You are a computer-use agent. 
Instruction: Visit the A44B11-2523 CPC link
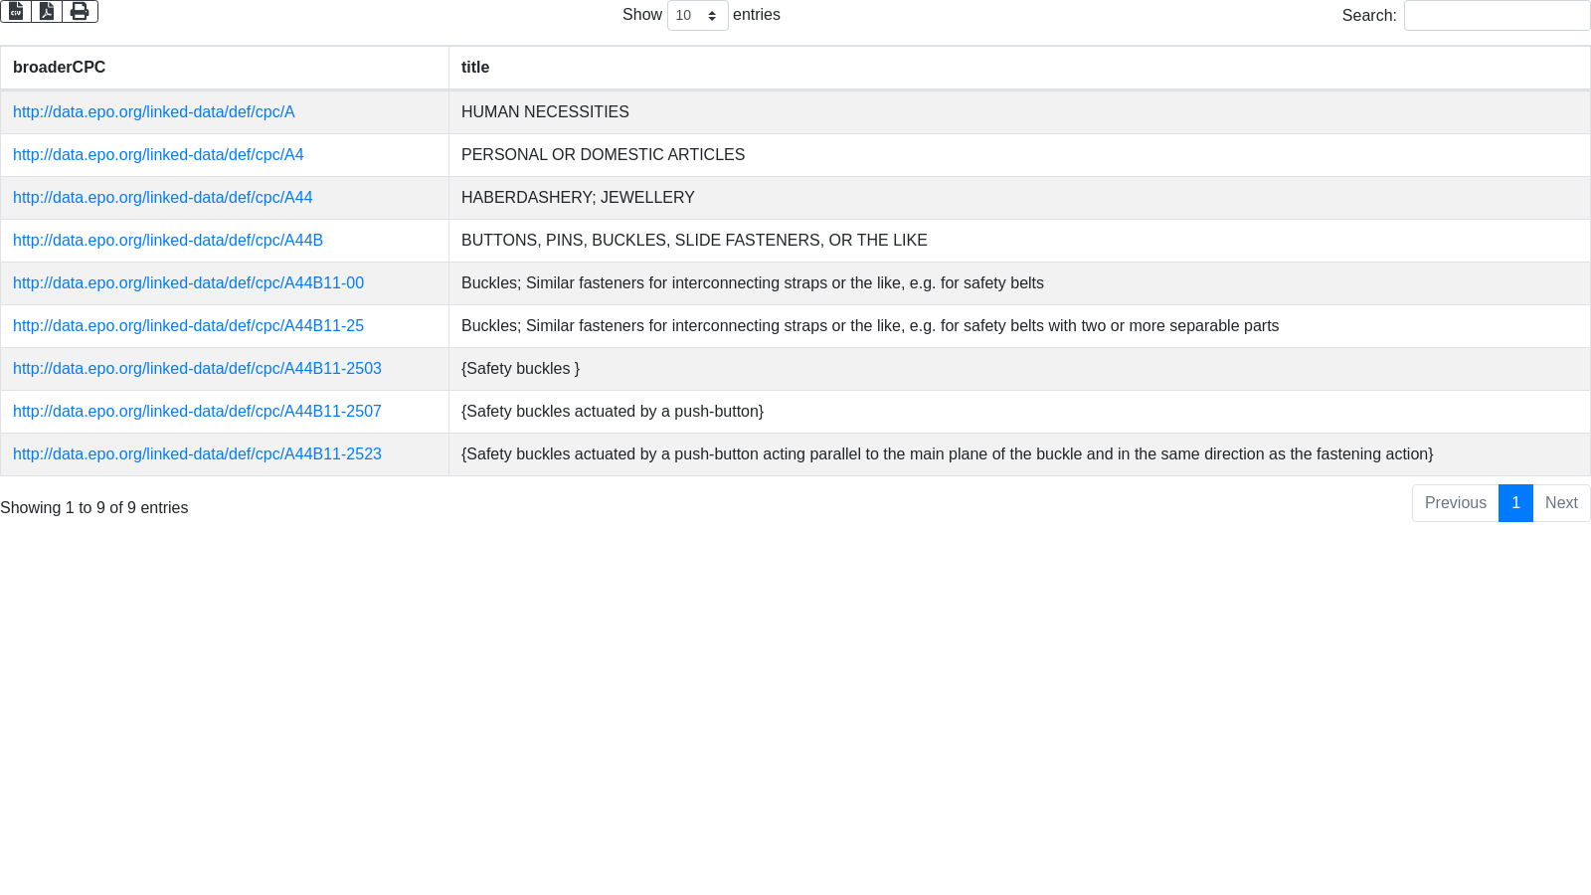pos(197,454)
